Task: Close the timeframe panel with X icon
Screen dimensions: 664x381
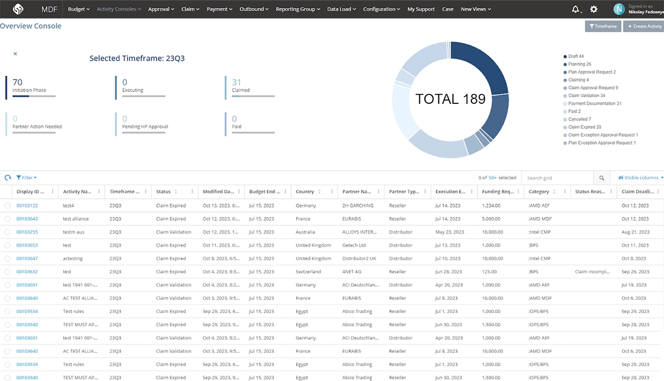Action: point(15,54)
